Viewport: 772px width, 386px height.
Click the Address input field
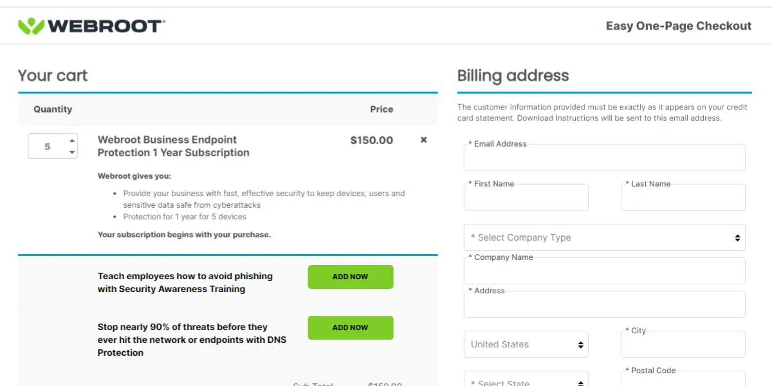click(604, 304)
